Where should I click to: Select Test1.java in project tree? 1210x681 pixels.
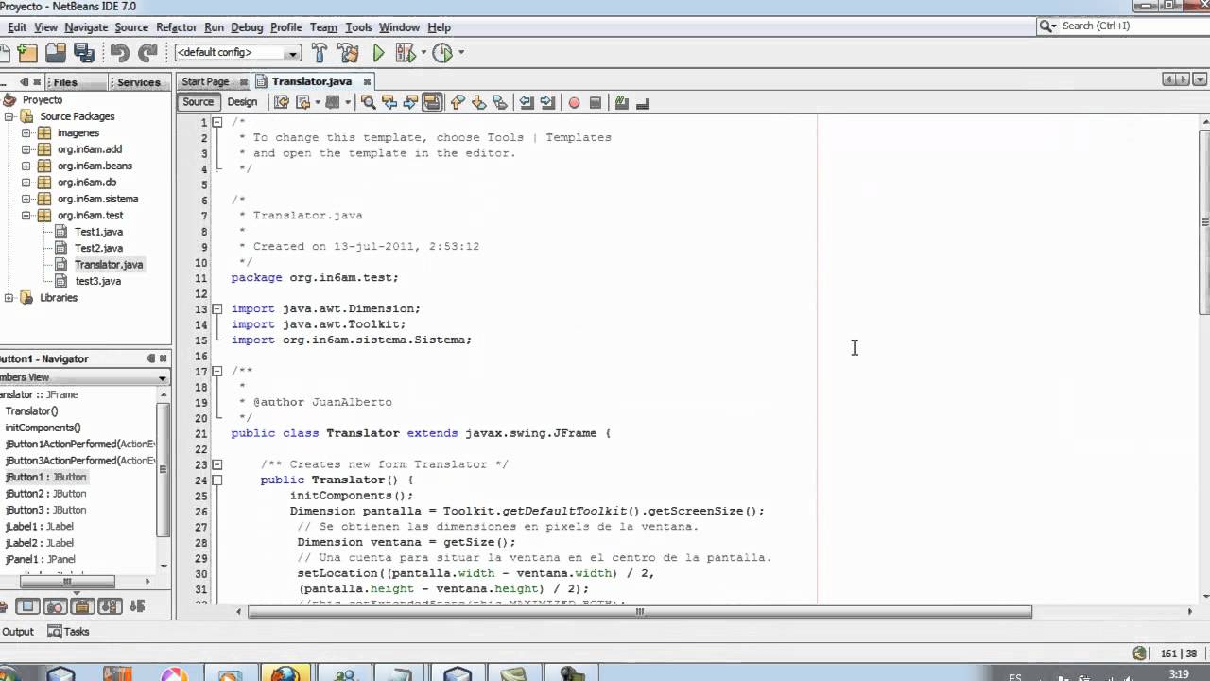point(98,232)
